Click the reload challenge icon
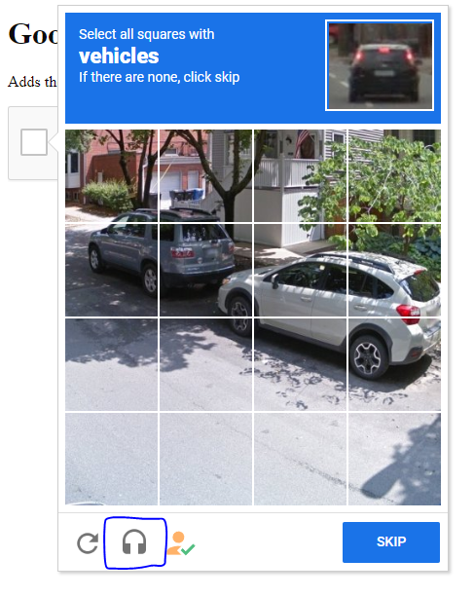This screenshot has width=474, height=596. (88, 543)
